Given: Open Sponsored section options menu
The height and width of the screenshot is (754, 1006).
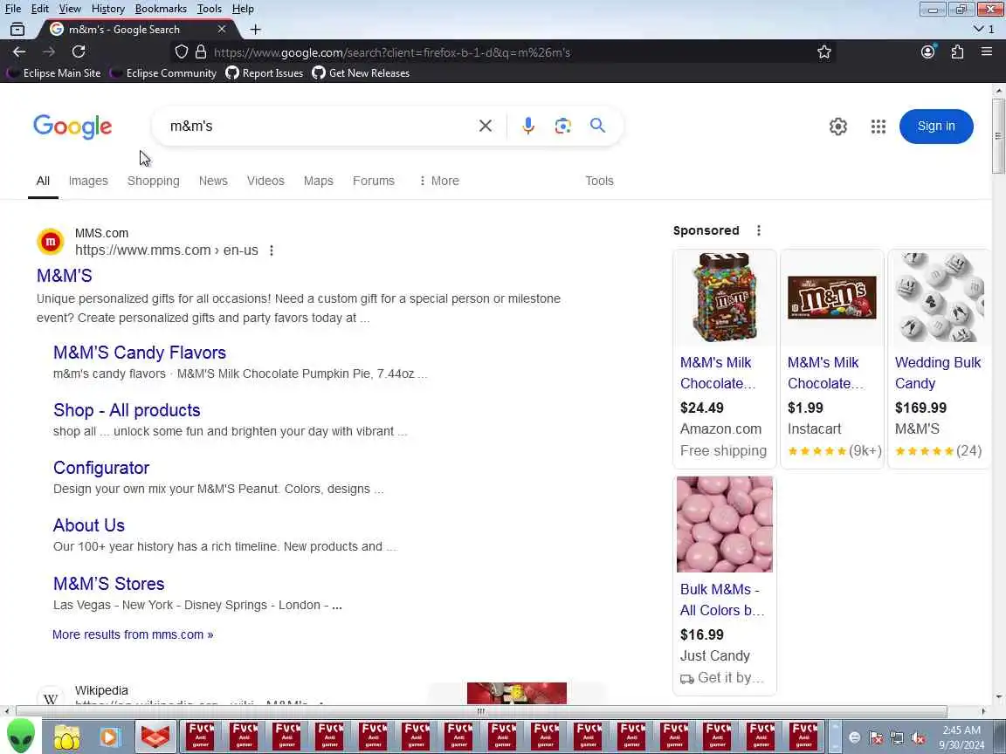Looking at the screenshot, I should click(759, 230).
